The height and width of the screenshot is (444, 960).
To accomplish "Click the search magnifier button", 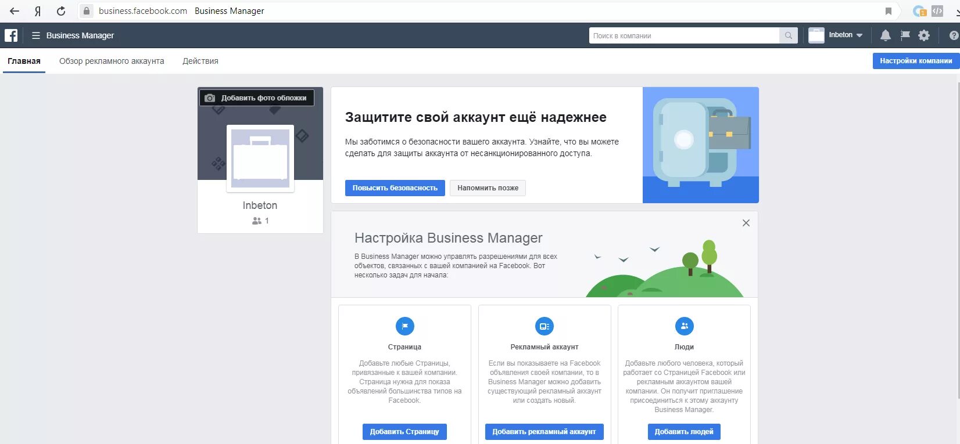I will 789,35.
